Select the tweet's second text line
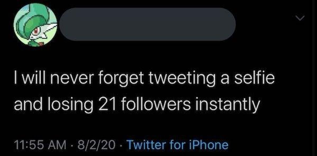The height and width of the screenshot is (156, 317). (x=135, y=105)
